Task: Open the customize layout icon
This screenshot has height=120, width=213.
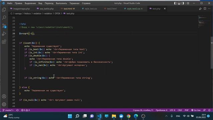Action: (x=188, y=3)
